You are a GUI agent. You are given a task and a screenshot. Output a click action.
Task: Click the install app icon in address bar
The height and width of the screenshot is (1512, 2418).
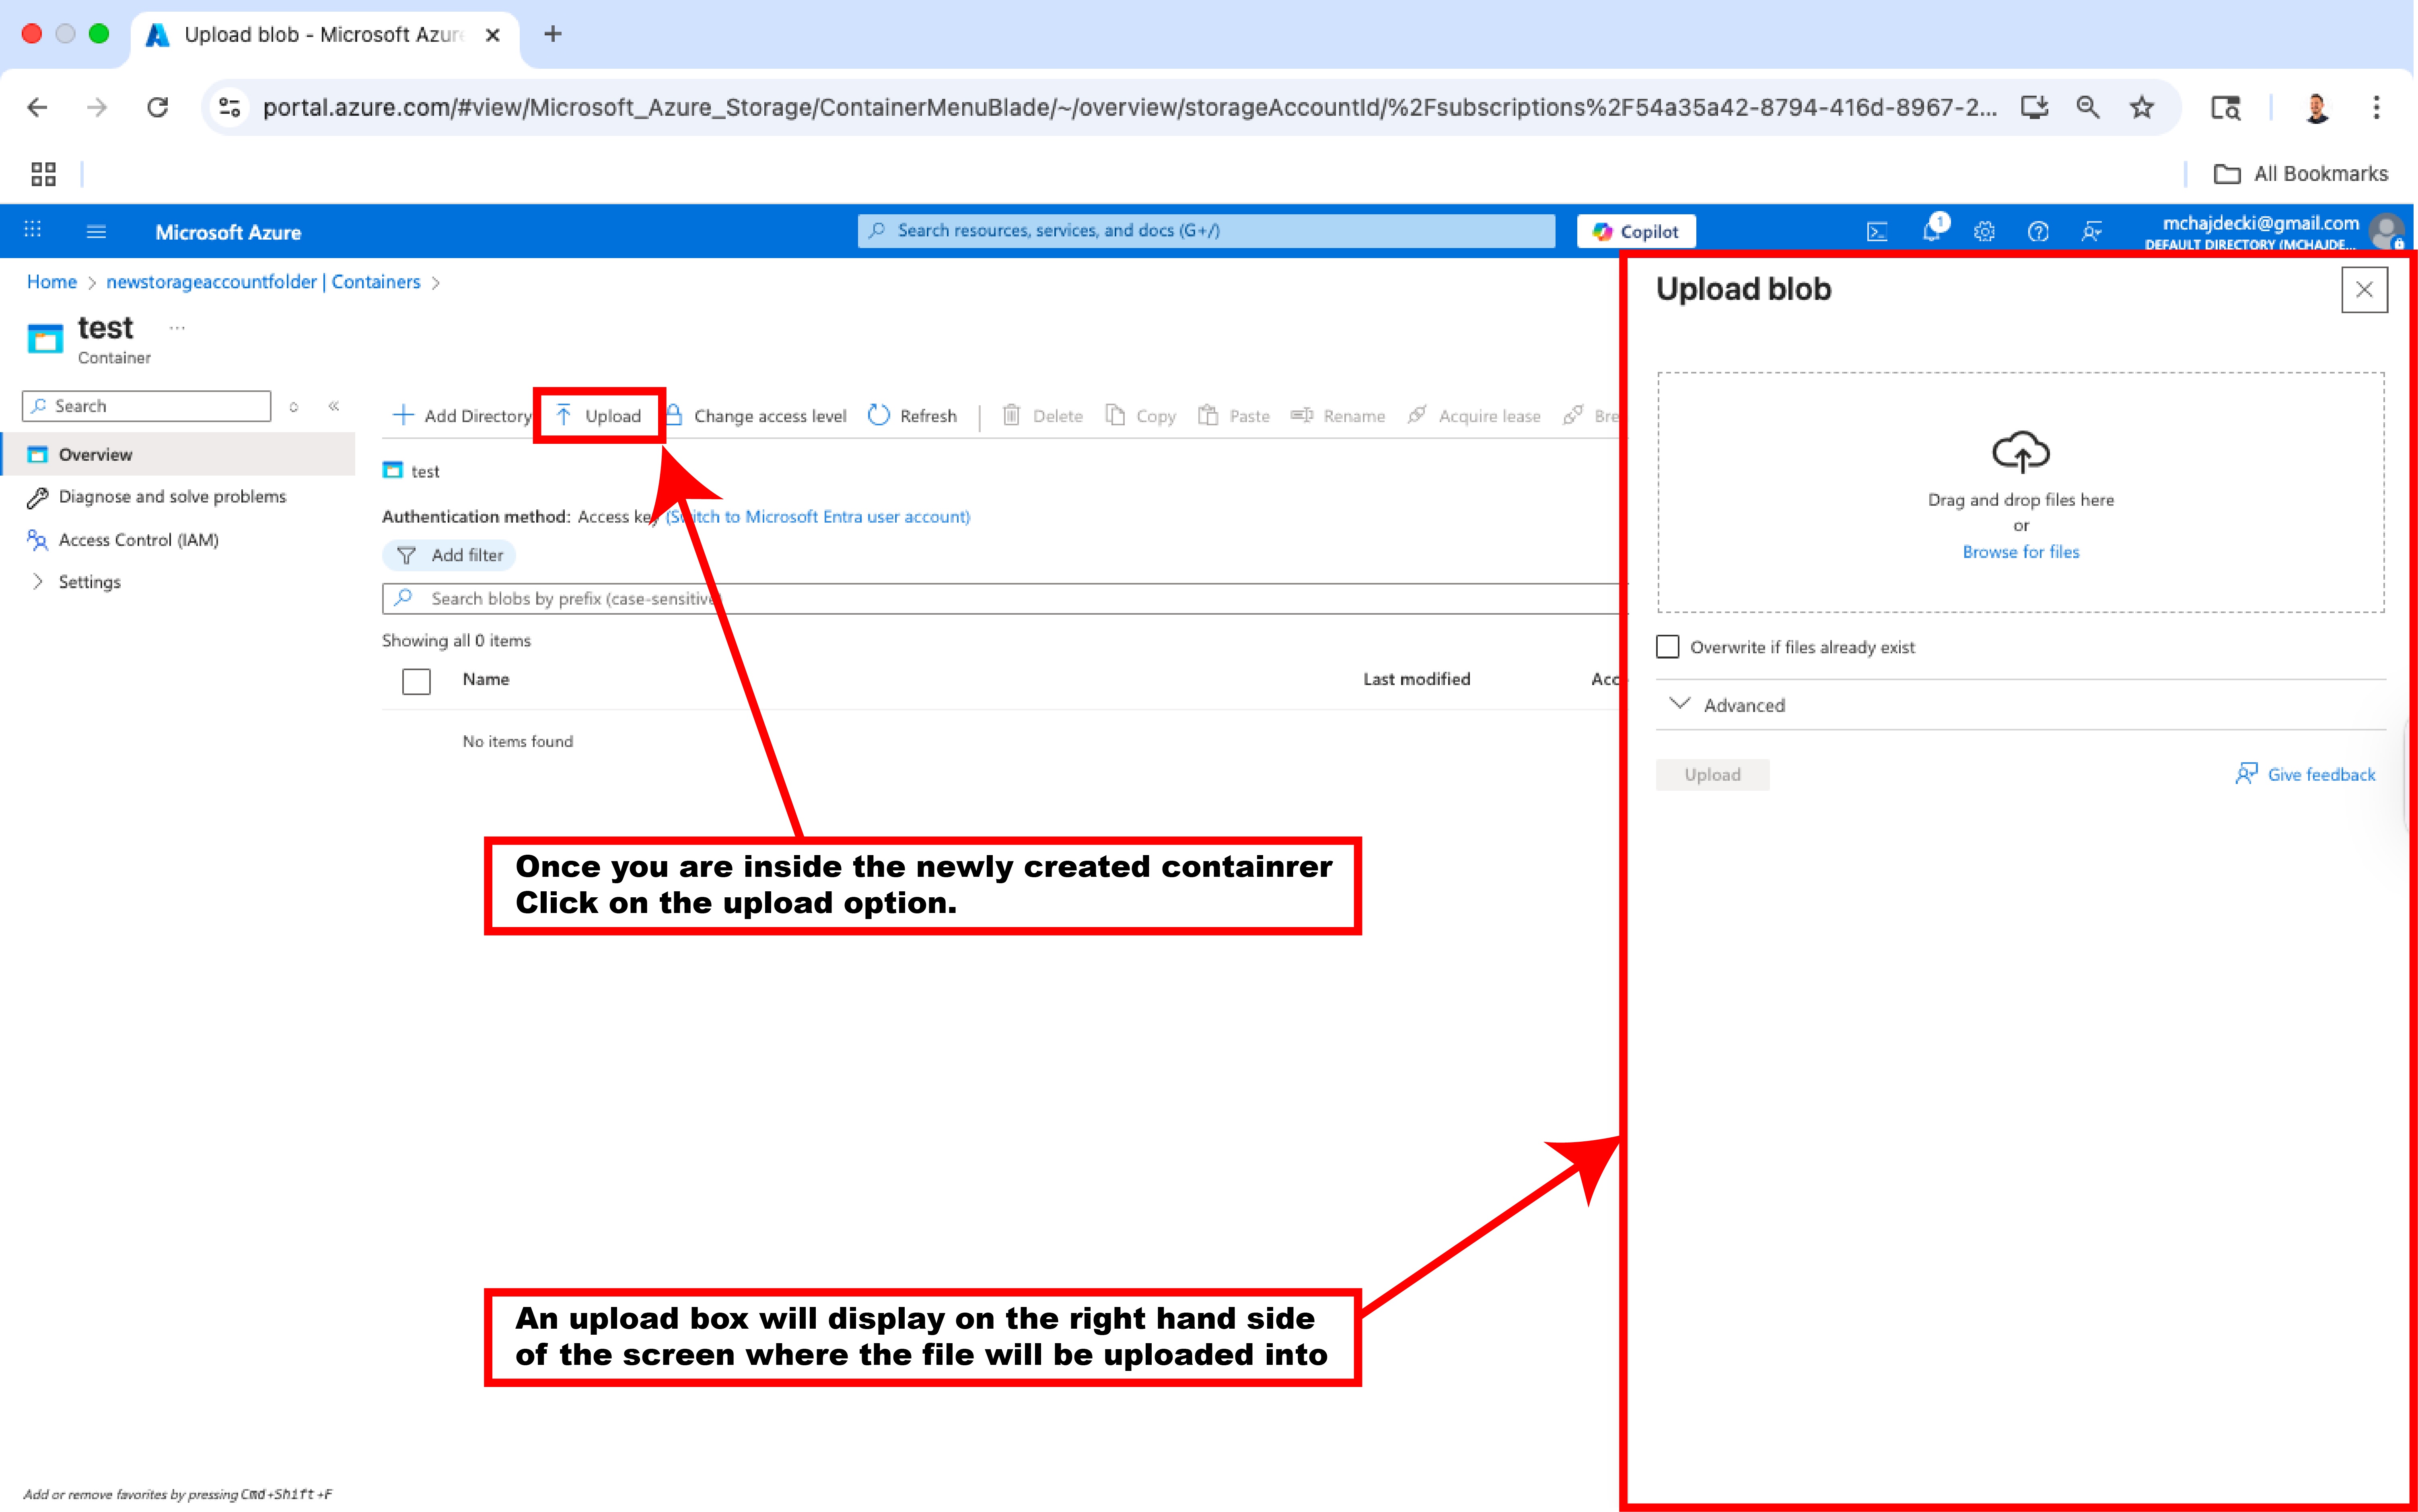pos(2034,107)
